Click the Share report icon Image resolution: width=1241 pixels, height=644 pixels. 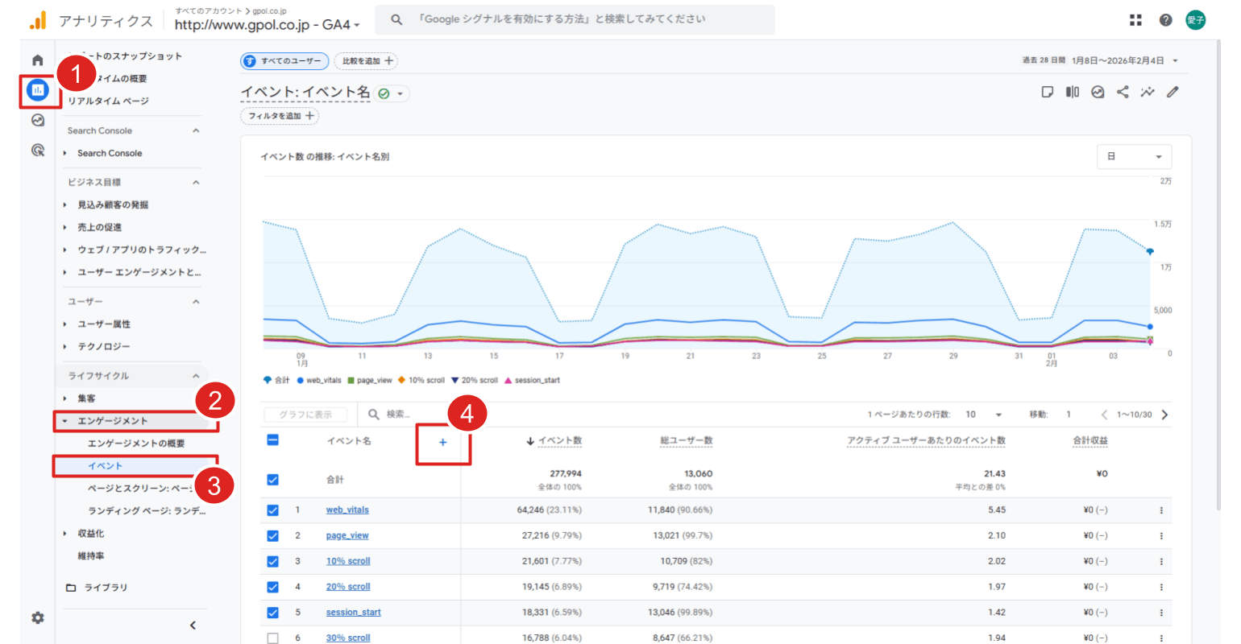tap(1123, 92)
